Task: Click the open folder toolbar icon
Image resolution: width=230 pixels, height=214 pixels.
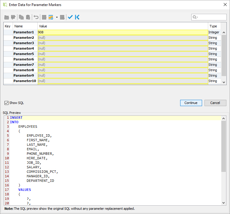Action: point(7,17)
